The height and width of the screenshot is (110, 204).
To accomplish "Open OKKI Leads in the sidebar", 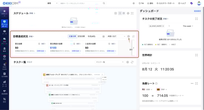I will (5, 66).
